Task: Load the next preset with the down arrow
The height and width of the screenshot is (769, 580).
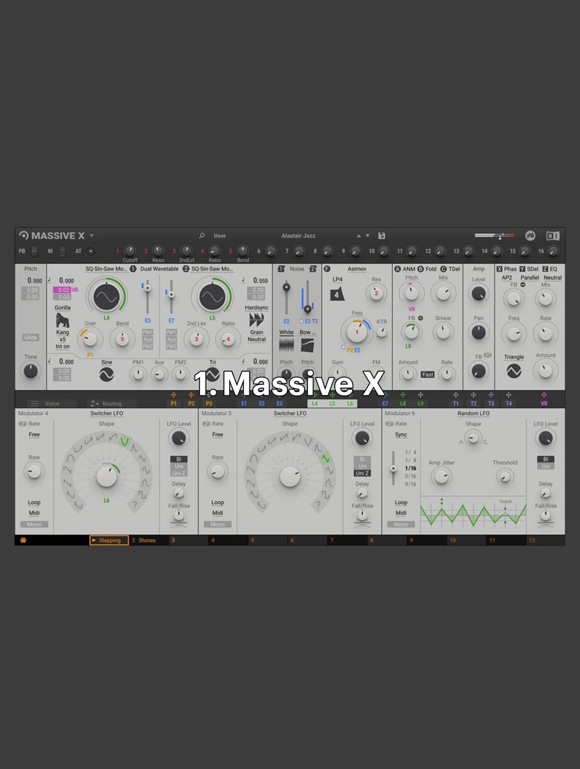Action: pos(367,236)
